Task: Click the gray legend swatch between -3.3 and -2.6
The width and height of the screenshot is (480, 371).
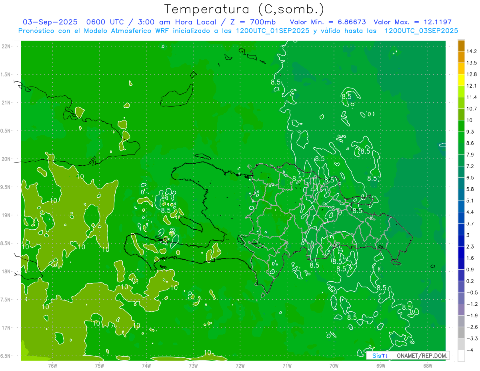Action: (x=461, y=333)
